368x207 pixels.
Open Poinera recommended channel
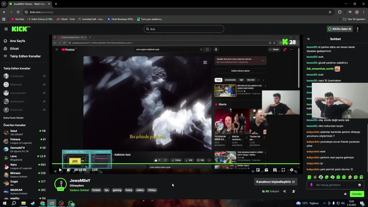24,141
